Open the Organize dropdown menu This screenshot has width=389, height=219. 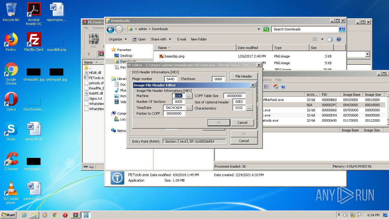118,39
